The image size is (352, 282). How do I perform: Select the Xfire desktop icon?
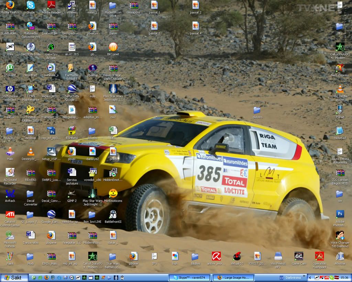coord(10,49)
